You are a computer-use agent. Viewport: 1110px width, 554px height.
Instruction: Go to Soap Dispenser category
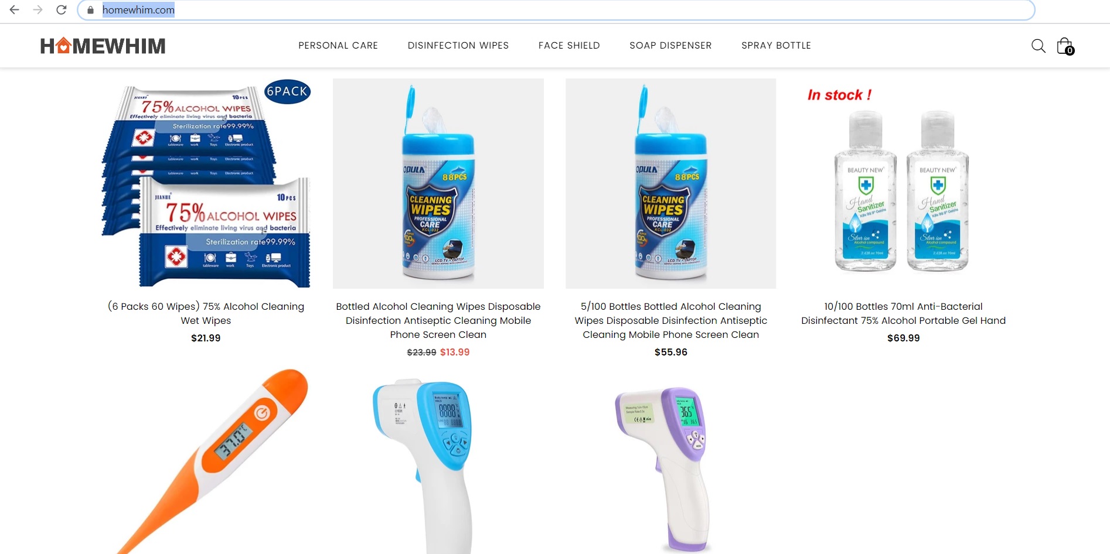pyautogui.click(x=670, y=46)
